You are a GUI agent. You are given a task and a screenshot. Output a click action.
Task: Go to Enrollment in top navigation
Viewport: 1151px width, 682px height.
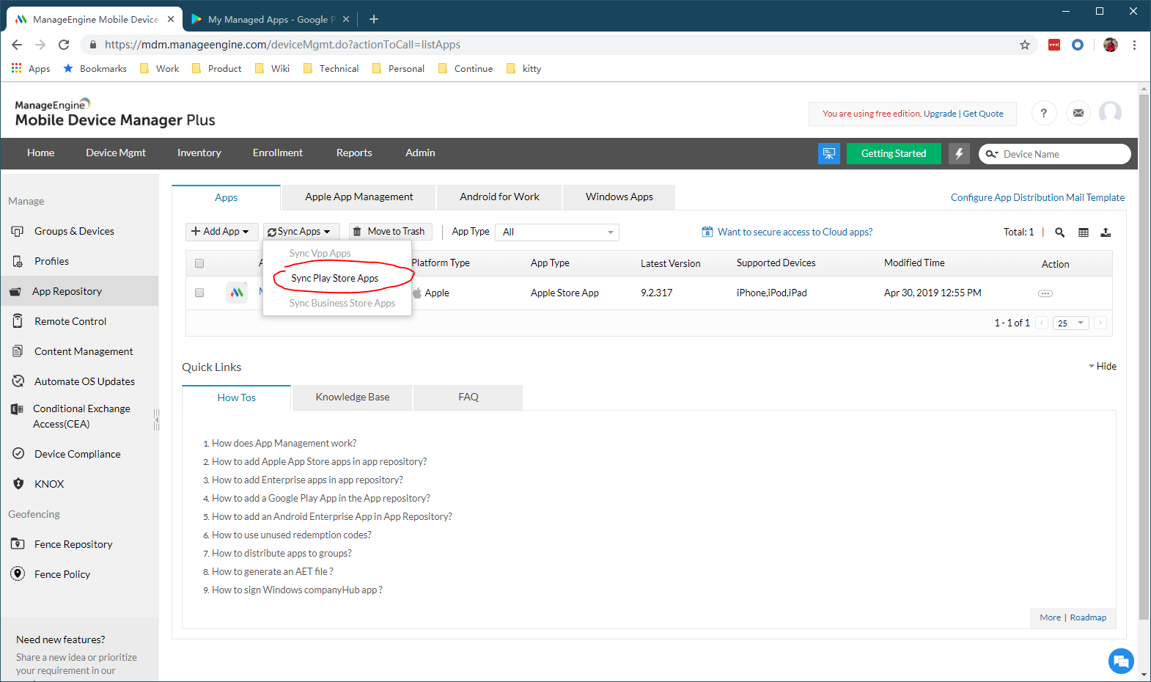(x=277, y=153)
